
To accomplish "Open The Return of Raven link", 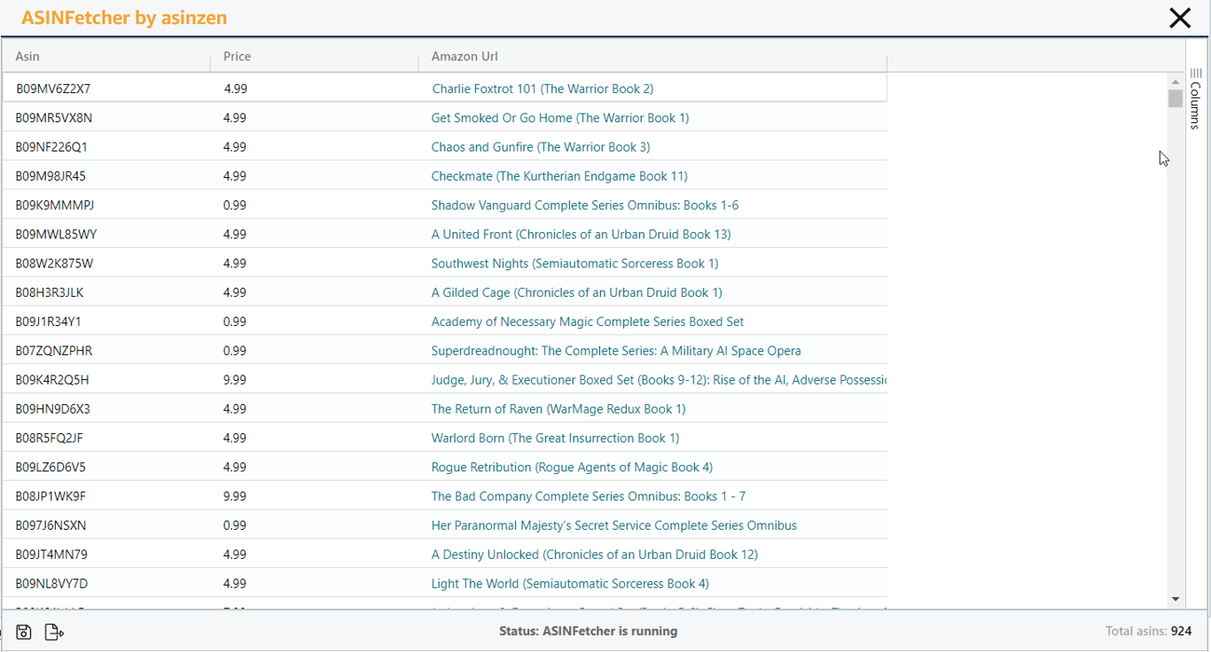I will [559, 409].
